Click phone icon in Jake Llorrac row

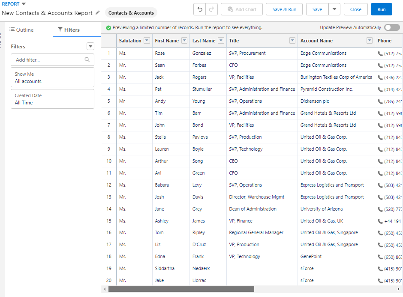pyautogui.click(x=380, y=281)
